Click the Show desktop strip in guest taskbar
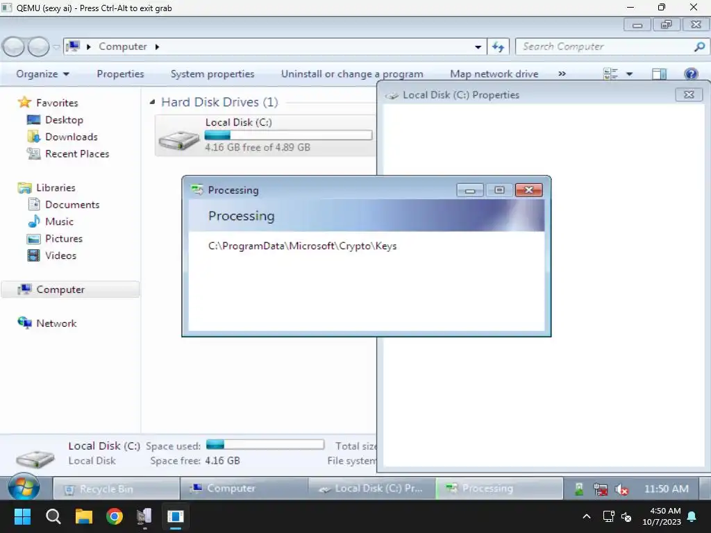The width and height of the screenshot is (711, 533). [x=706, y=488]
